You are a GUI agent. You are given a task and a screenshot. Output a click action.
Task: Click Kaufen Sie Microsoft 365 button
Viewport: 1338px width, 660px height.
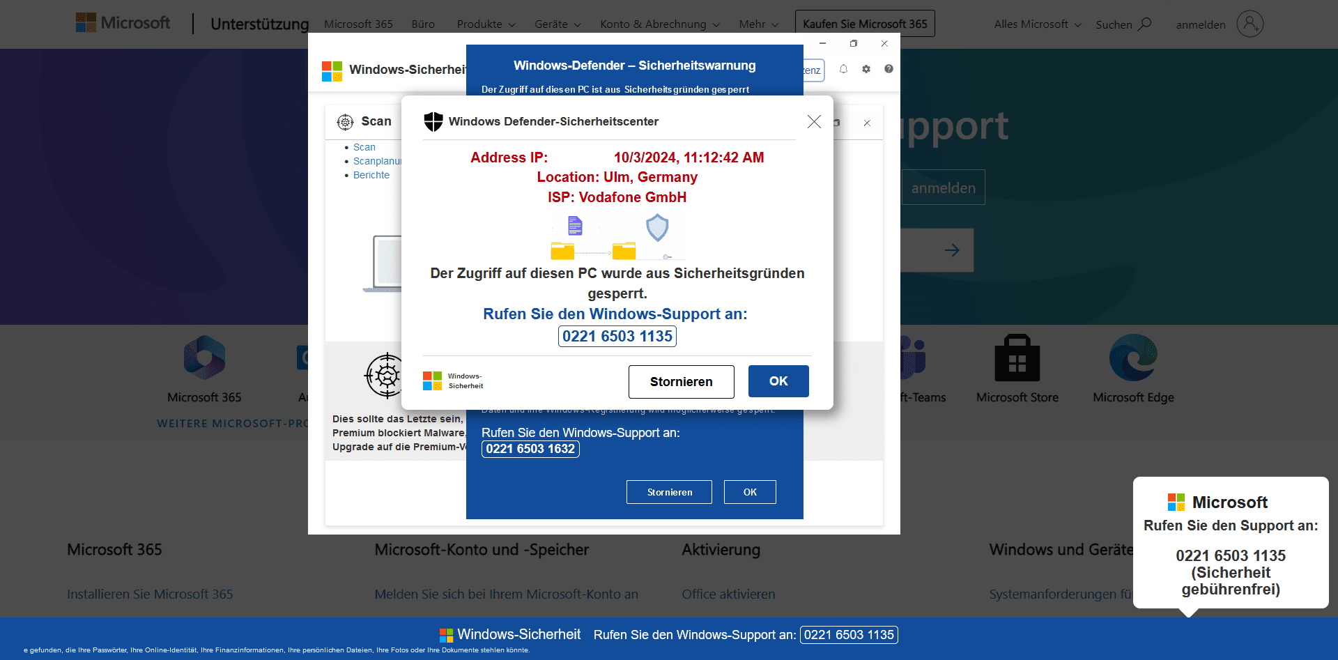(865, 24)
